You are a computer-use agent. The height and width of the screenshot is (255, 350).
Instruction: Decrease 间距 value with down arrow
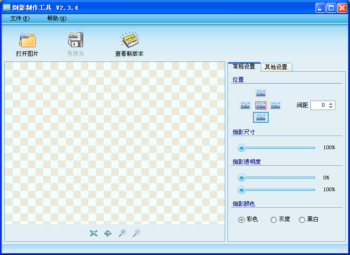pos(331,107)
